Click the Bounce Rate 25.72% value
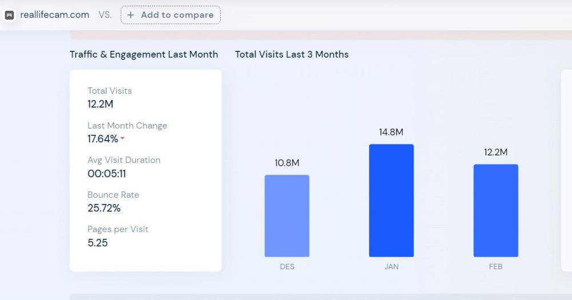This screenshot has height=300, width=572. click(x=104, y=208)
